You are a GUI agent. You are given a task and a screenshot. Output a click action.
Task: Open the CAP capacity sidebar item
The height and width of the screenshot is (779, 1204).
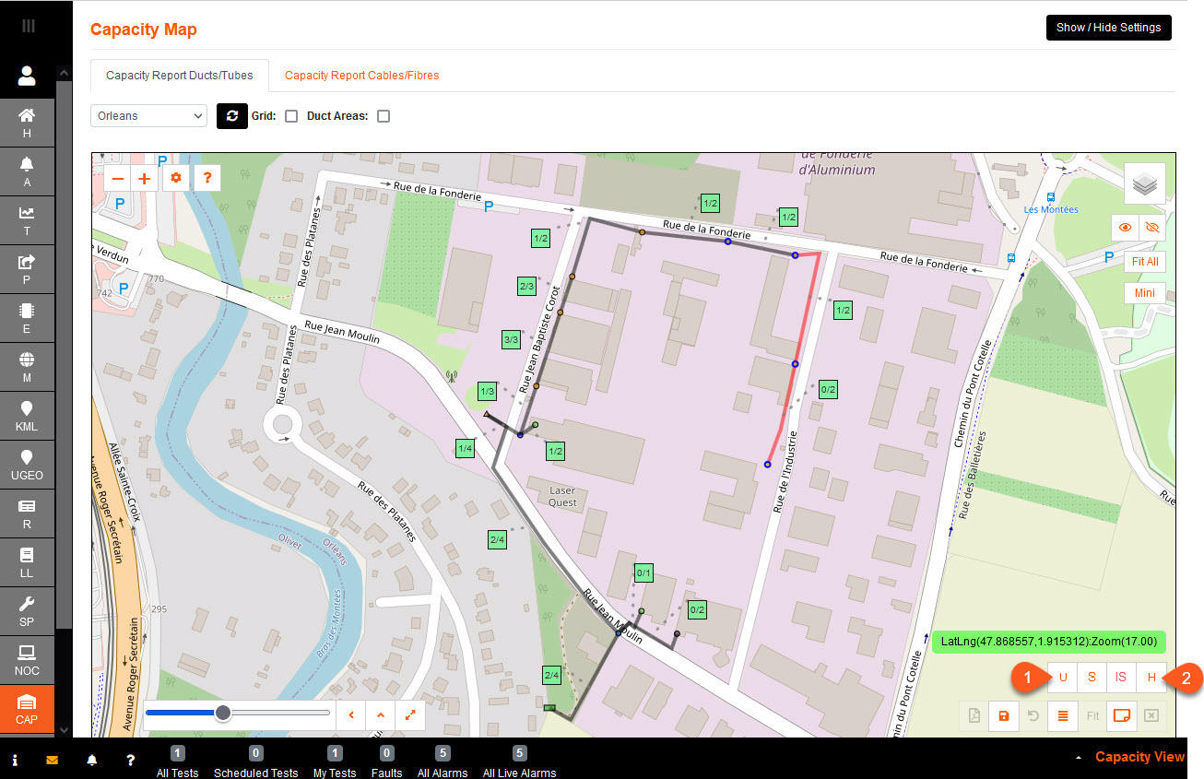pos(27,710)
